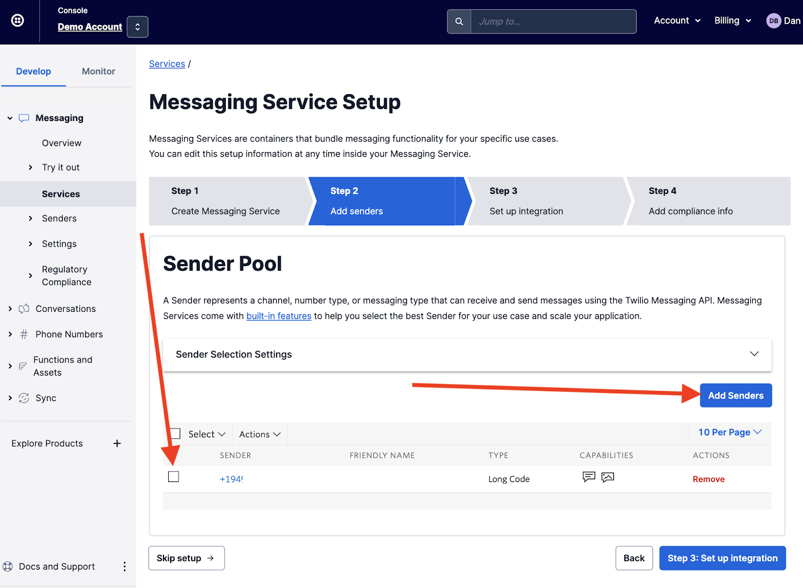This screenshot has width=803, height=588.
Task: Open the built-in features link
Action: [x=279, y=316]
